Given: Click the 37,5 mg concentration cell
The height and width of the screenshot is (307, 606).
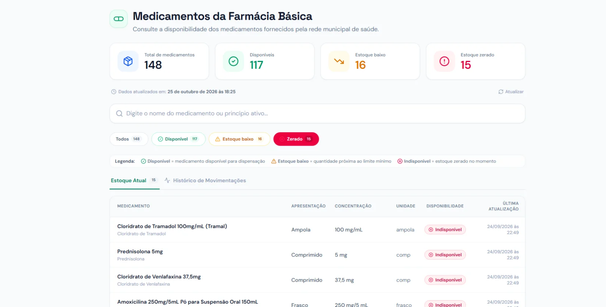Looking at the screenshot, I should 344,280.
